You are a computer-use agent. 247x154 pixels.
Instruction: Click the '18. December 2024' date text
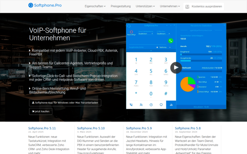137,132
